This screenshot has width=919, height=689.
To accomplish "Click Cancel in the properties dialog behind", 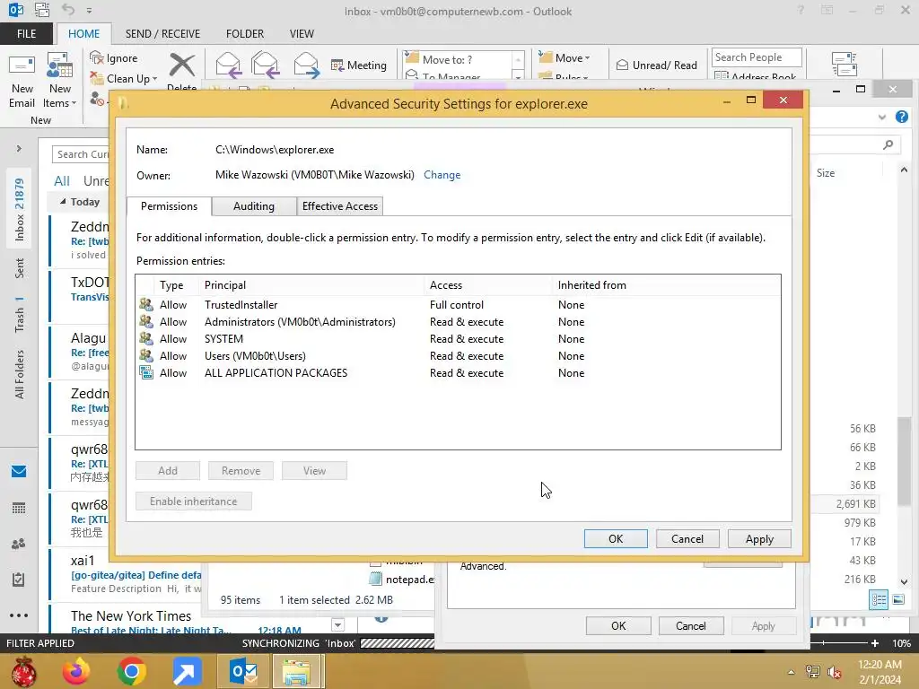I will [691, 625].
